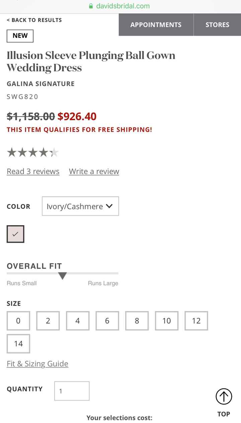This screenshot has width=241, height=423.
Task: Focus the Quantity input field
Action: point(72,391)
